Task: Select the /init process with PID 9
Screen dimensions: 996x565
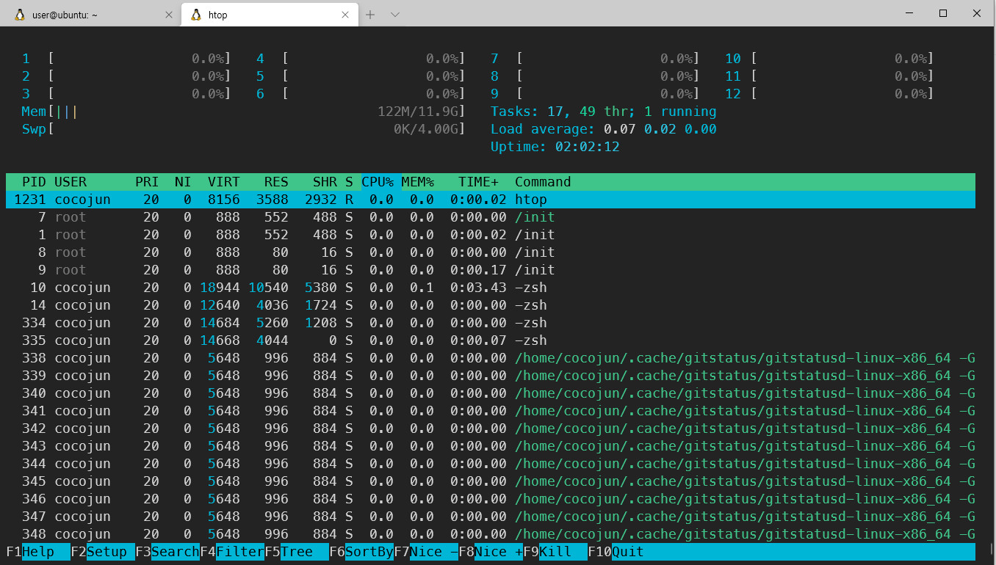Action: point(491,270)
